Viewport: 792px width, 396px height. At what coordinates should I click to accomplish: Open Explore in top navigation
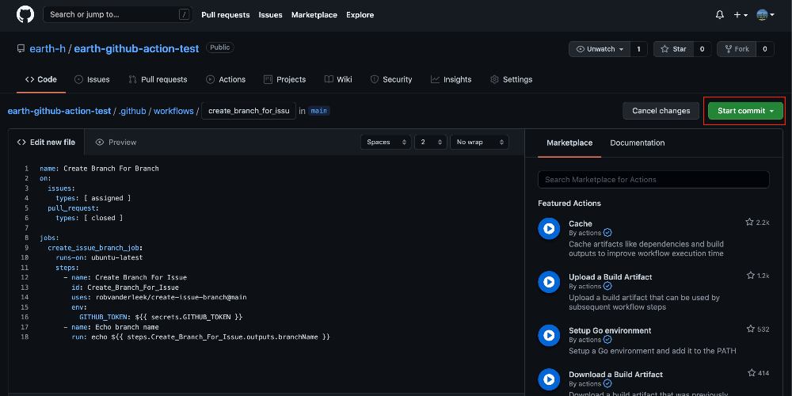coord(360,14)
